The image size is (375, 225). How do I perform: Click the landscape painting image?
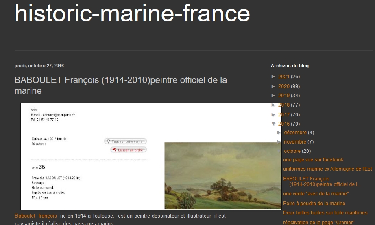(x=222, y=176)
